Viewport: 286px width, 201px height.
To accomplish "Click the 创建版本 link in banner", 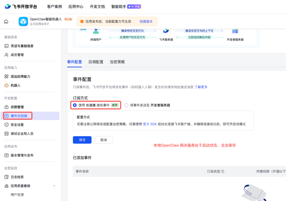I will 146,21.
